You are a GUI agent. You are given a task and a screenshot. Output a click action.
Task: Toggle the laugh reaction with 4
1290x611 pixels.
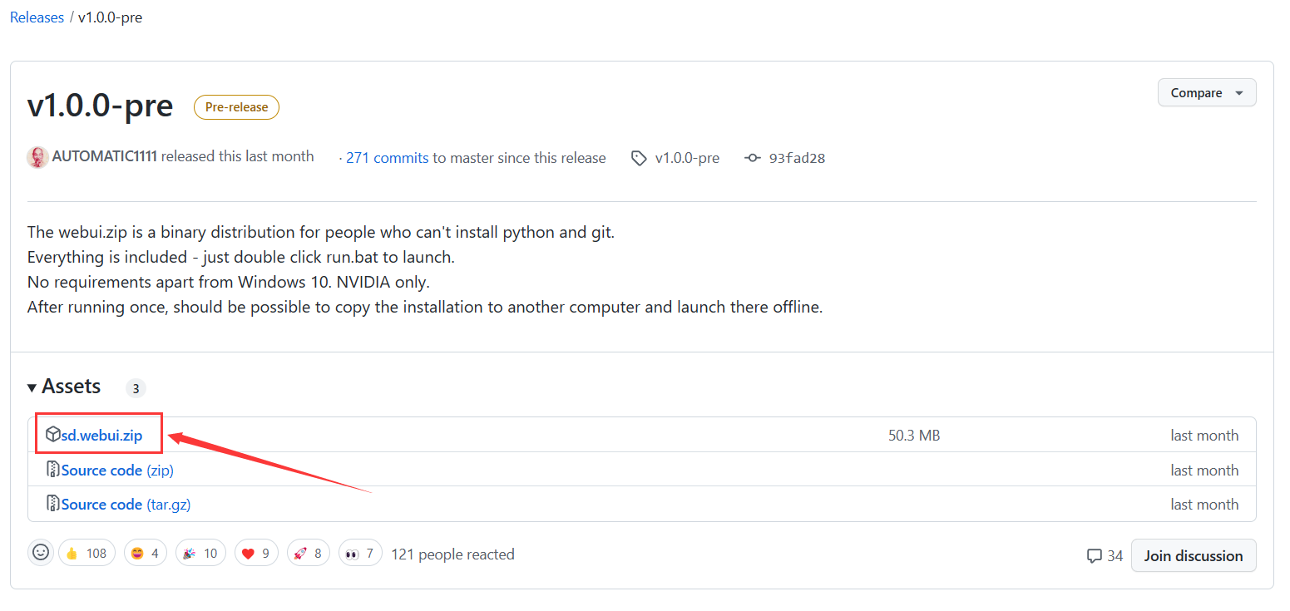[x=146, y=553]
